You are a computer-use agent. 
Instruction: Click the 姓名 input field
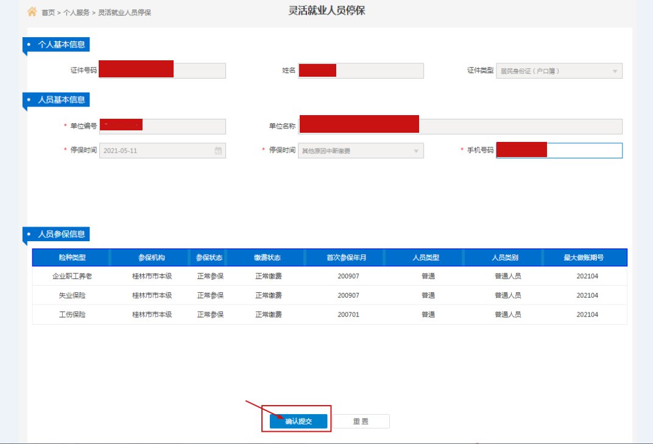379,71
